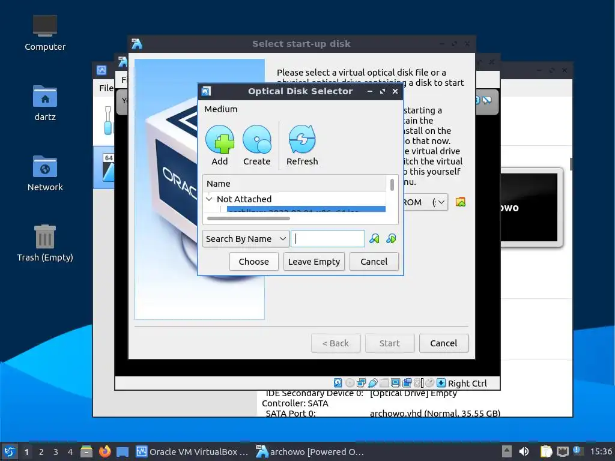615x461 pixels.
Task: Click CPU status icon in VM status bar
Action: coord(418,383)
